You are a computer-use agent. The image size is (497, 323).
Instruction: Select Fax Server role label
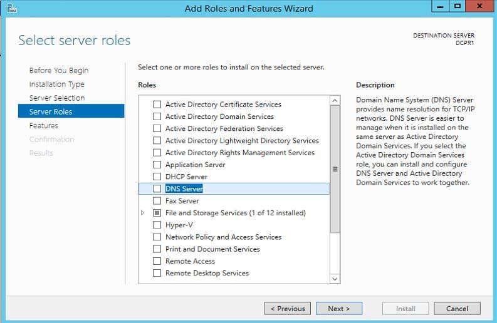182,201
